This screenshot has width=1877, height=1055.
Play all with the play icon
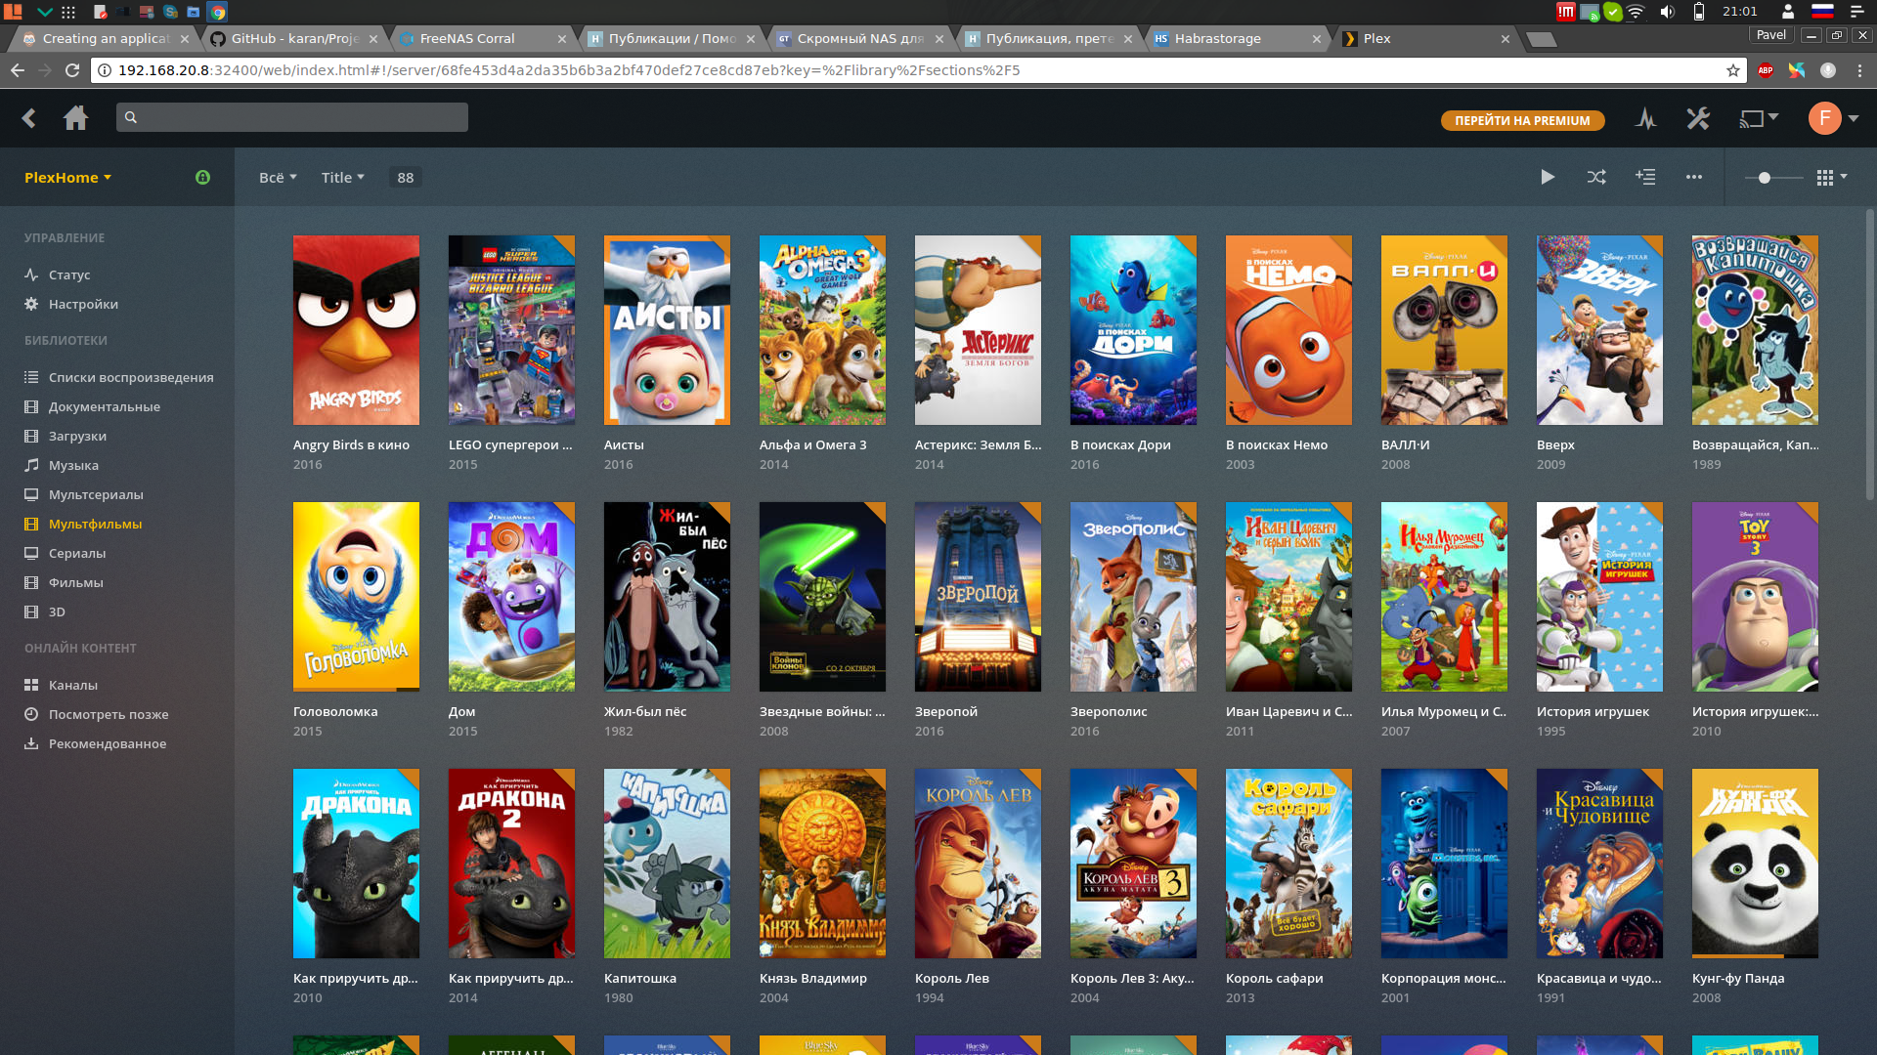(x=1548, y=177)
